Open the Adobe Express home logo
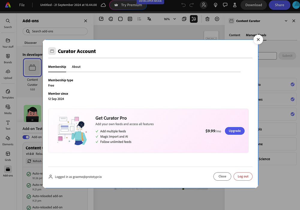 [8, 5]
